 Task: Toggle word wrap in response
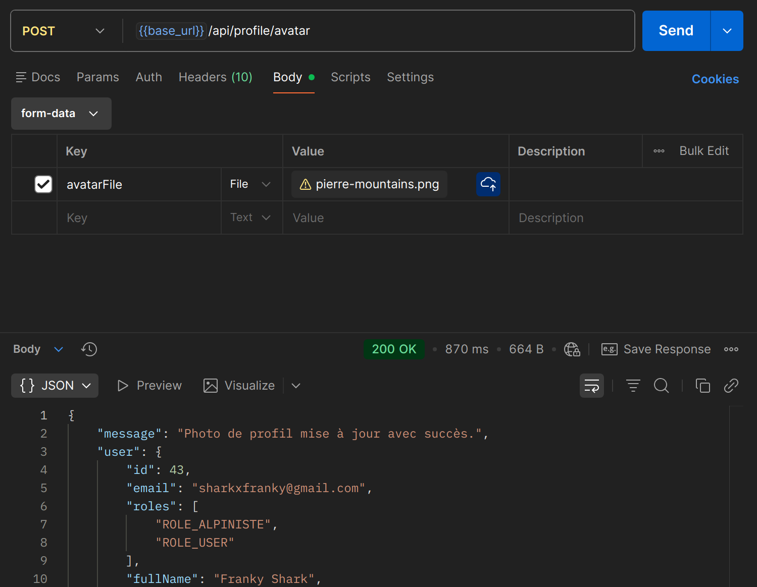(591, 386)
